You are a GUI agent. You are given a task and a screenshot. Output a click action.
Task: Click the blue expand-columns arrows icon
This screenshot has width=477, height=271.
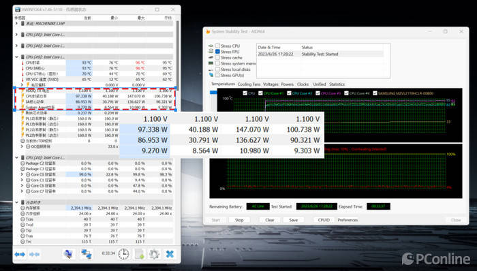pyautogui.click(x=20, y=254)
